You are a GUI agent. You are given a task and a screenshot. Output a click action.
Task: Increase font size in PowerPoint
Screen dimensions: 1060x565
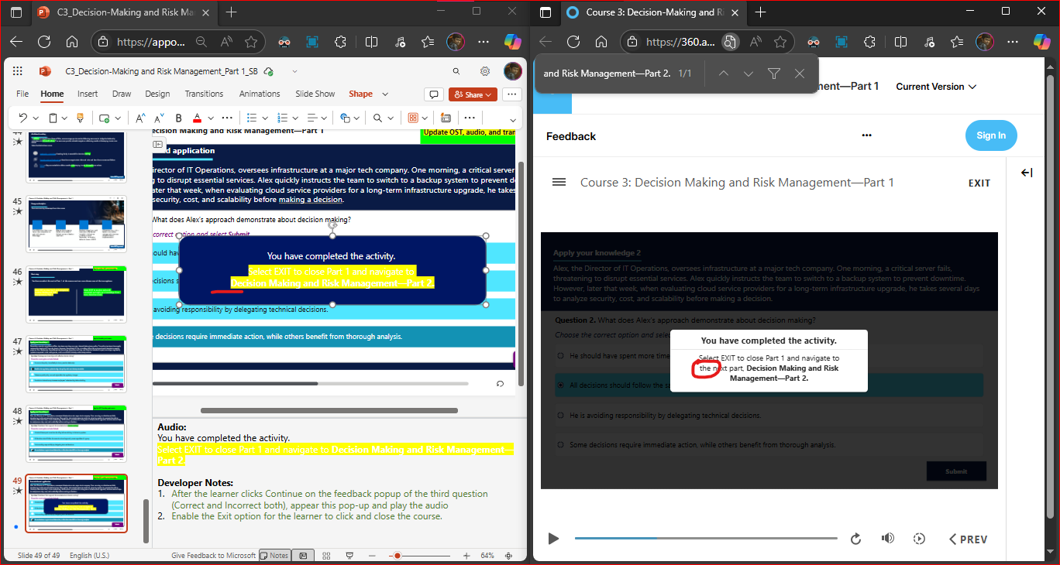[x=140, y=118]
